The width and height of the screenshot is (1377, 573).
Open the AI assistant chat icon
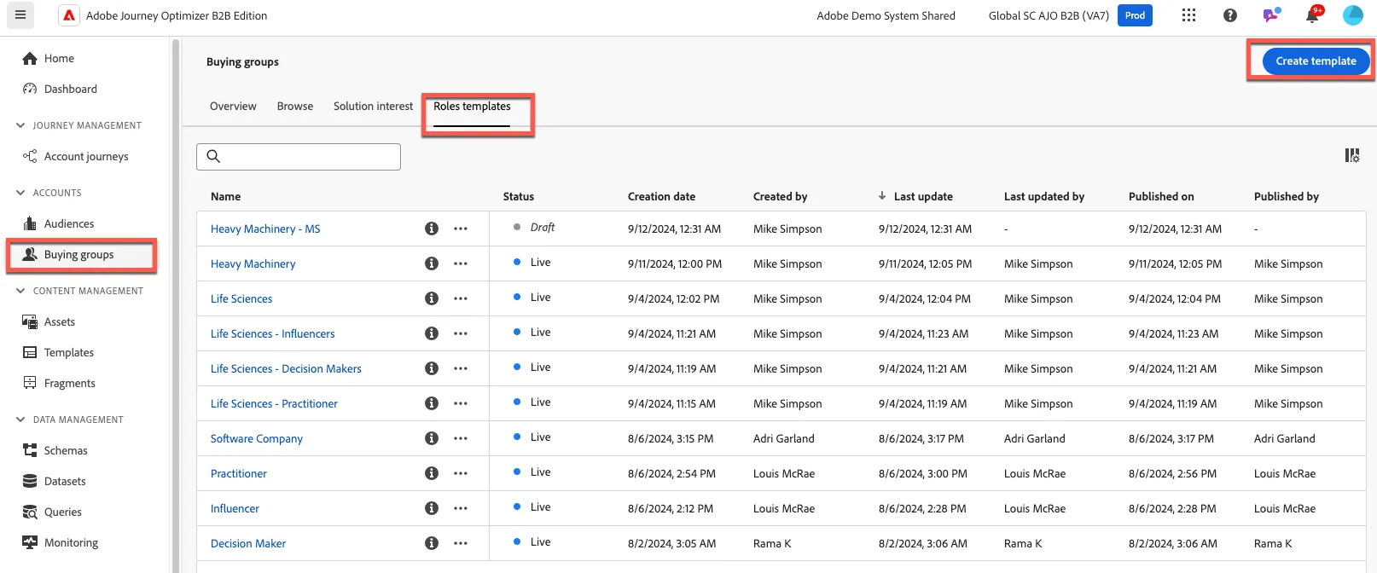pyautogui.click(x=1272, y=15)
